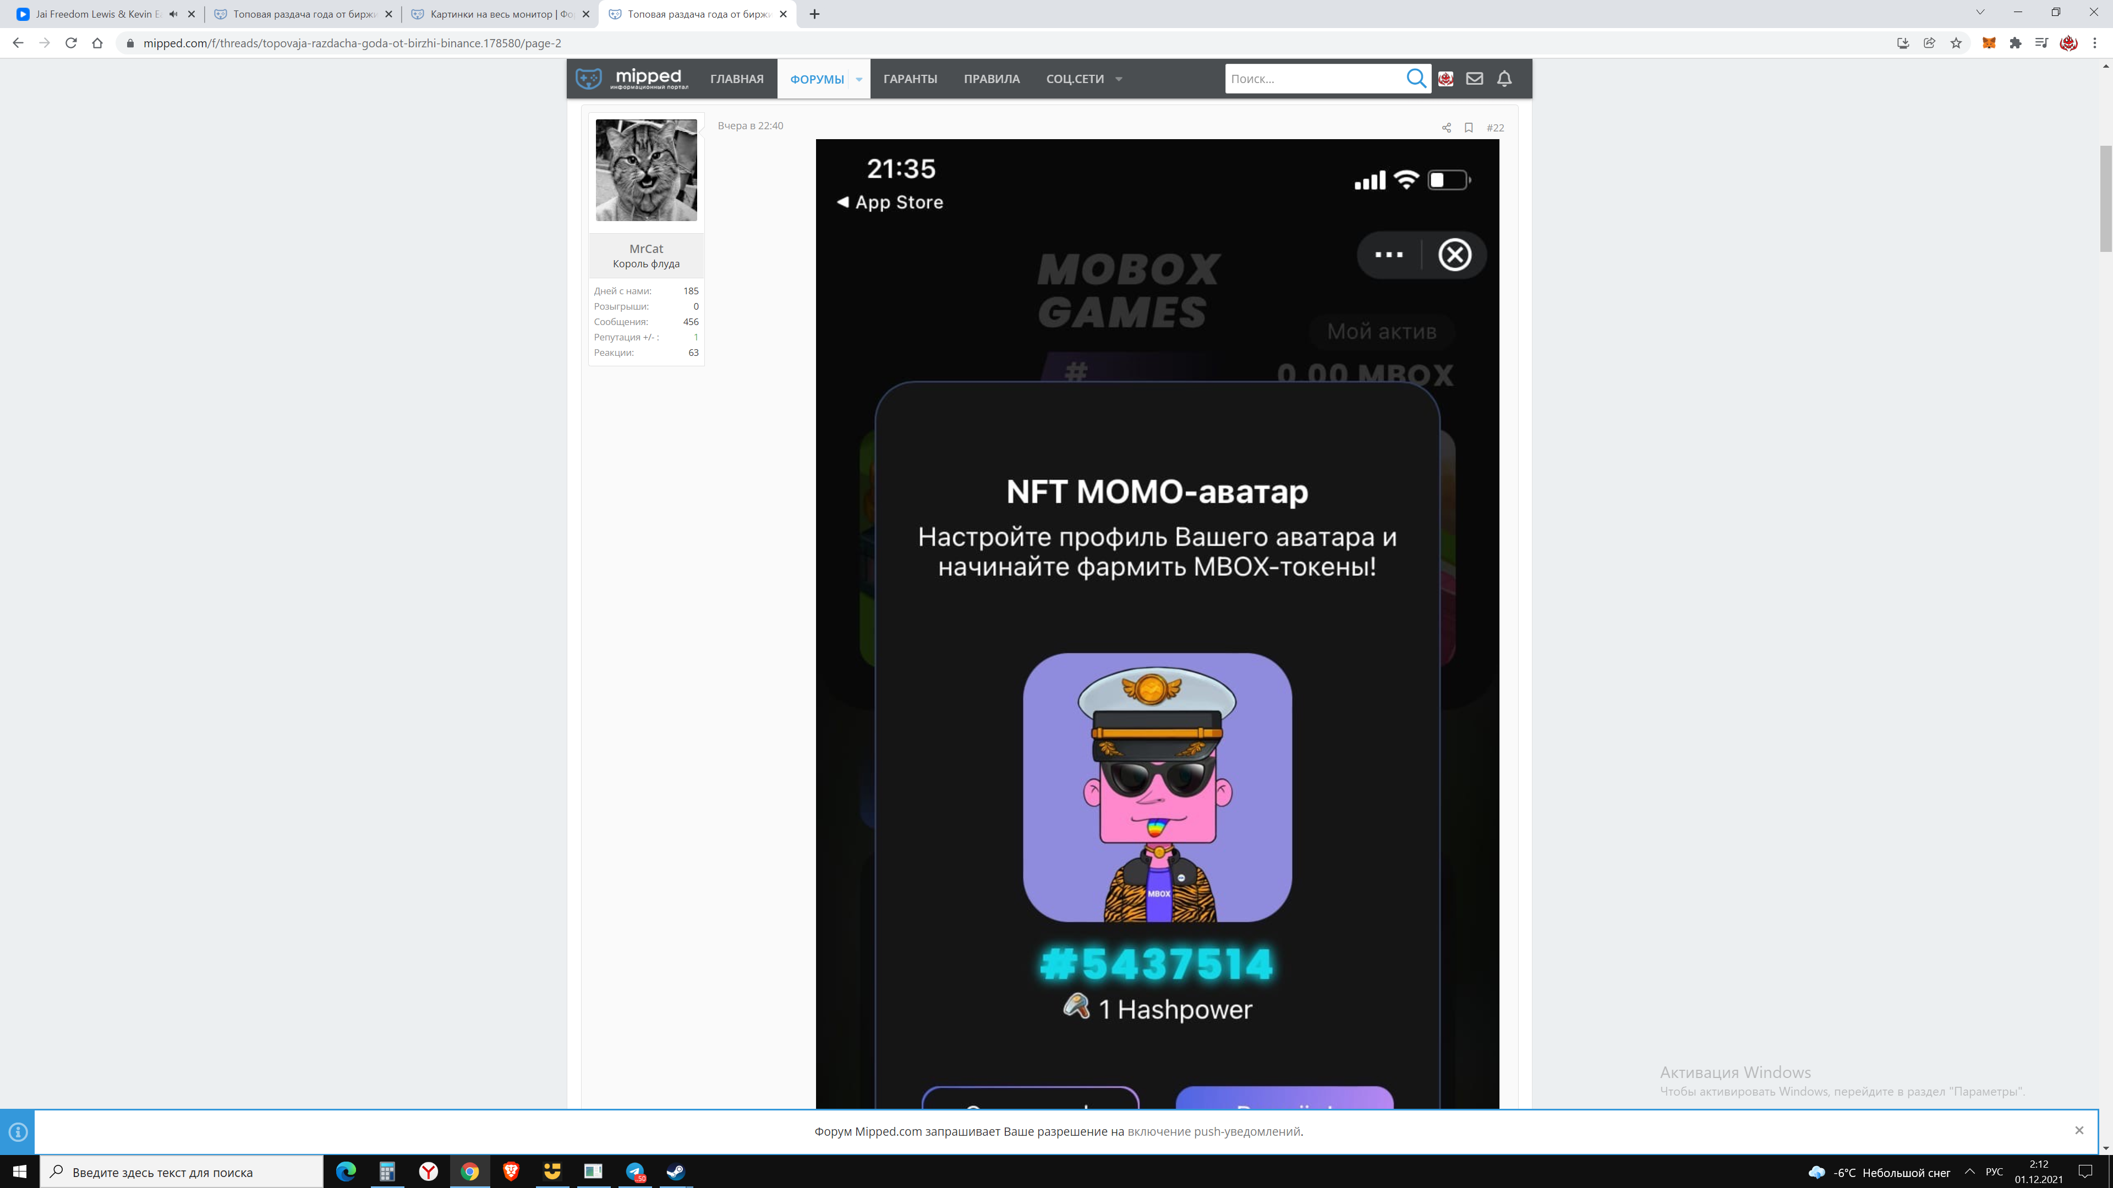The width and height of the screenshot is (2113, 1188).
Task: Bookmark this page with the star
Action: (1956, 43)
